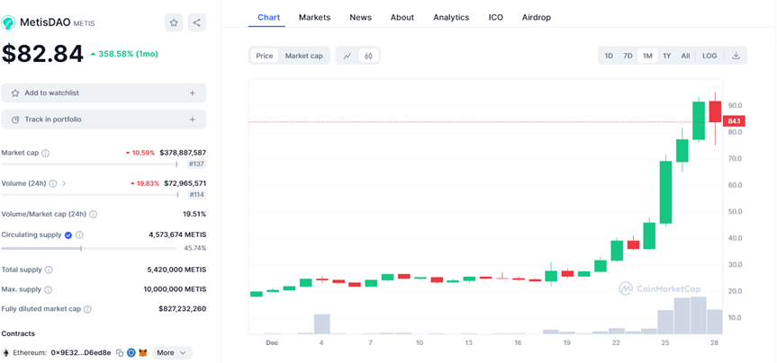Image resolution: width=777 pixels, height=363 pixels.
Task: Click the Circulating supply verified badge
Action: pos(68,235)
